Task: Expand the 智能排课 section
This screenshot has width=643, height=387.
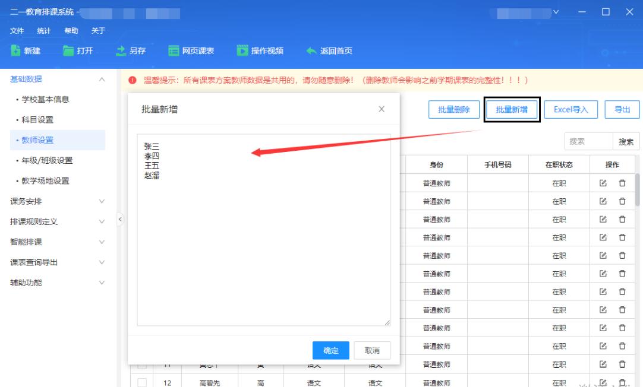Action: pos(102,242)
